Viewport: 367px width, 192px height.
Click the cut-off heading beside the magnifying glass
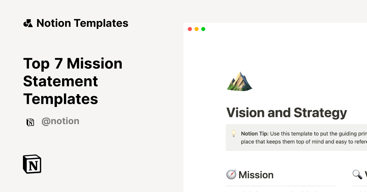pyautogui.click(x=365, y=175)
